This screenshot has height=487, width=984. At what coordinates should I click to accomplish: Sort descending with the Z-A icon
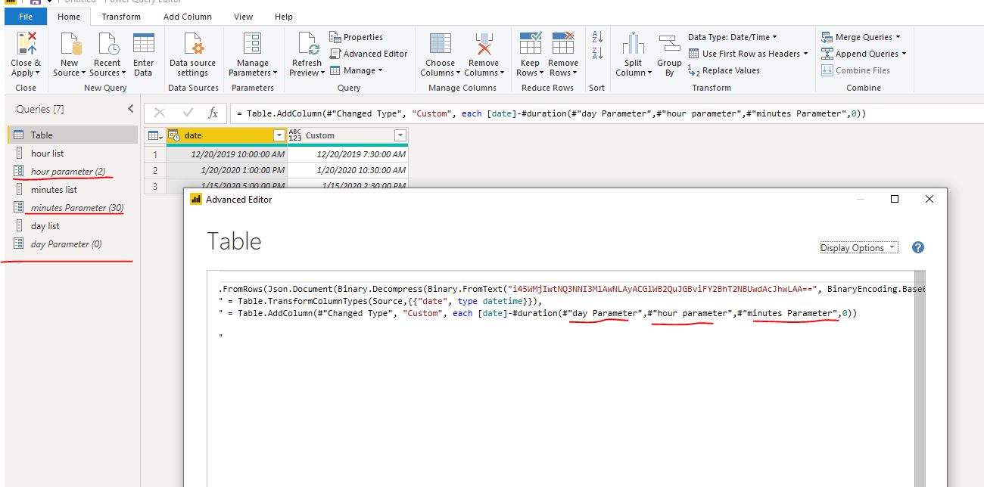pyautogui.click(x=596, y=53)
